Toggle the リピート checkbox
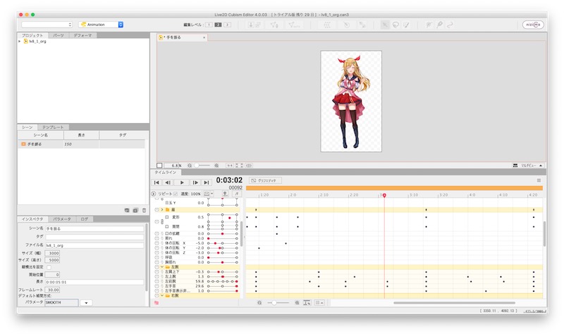The width and height of the screenshot is (564, 336). 176,194
